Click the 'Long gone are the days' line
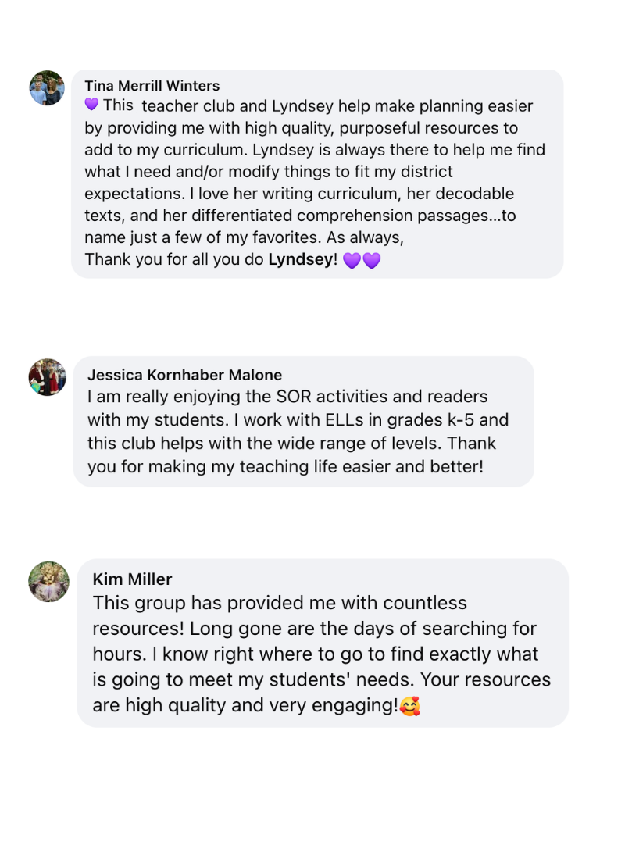This screenshot has width=625, height=859. pyautogui.click(x=314, y=629)
